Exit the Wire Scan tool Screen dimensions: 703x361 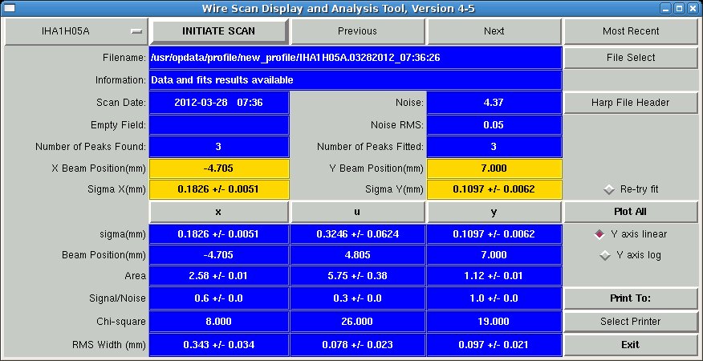pos(630,344)
